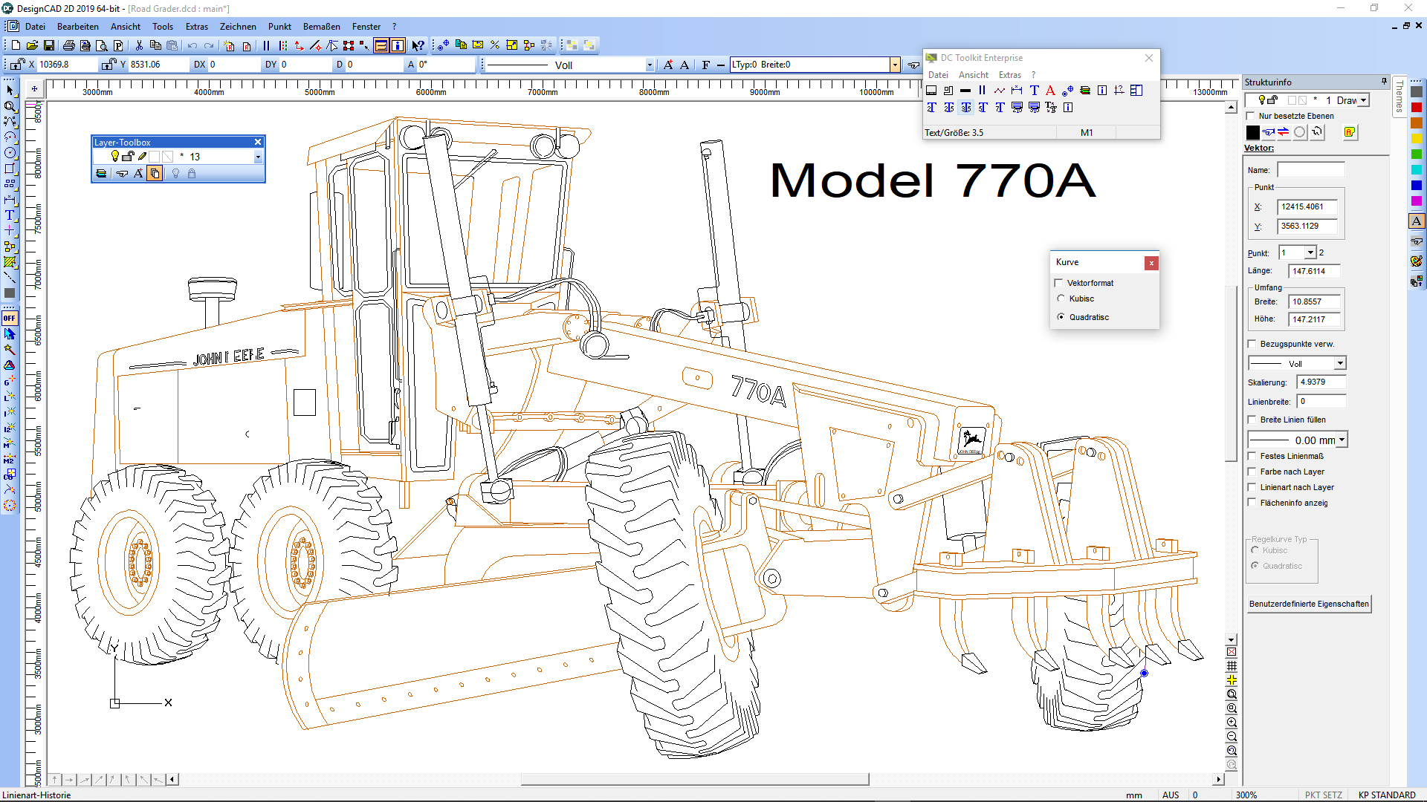Select the arrow Selection tool
Screen dimensions: 1427x802
click(10, 90)
